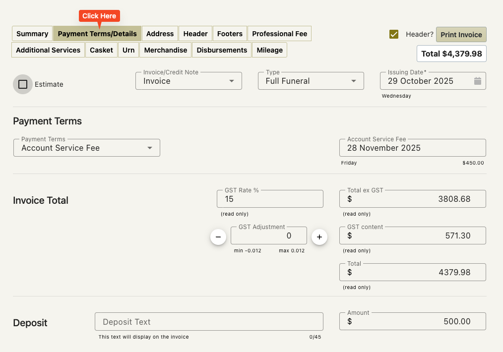
Task: Go to the Footers tab
Action: (x=230, y=34)
